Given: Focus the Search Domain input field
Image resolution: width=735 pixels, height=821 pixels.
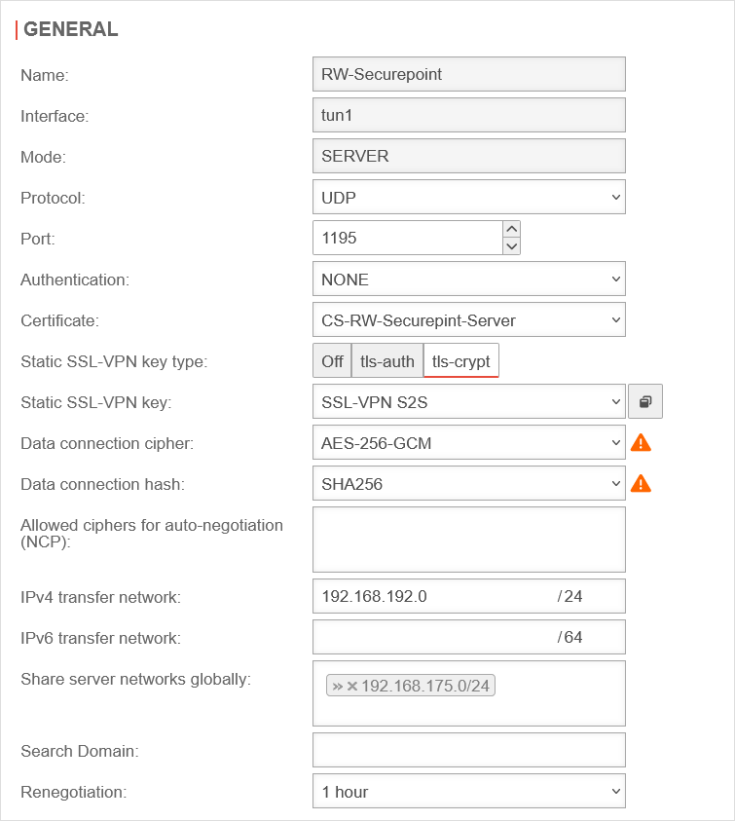Looking at the screenshot, I should [468, 750].
